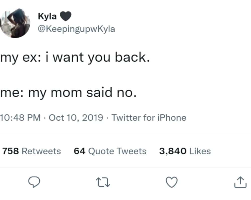
Task: Click the 3,840 like count number
Action: (173, 151)
